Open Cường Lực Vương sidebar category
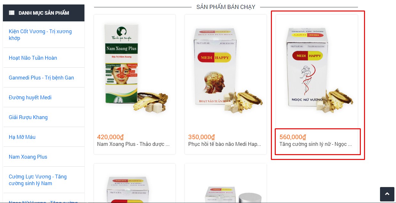Viewport: 396px width, 203px height. pyautogui.click(x=38, y=180)
